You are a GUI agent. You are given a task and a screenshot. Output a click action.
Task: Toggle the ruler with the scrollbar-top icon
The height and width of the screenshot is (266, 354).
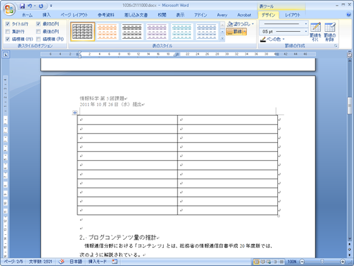click(x=350, y=55)
